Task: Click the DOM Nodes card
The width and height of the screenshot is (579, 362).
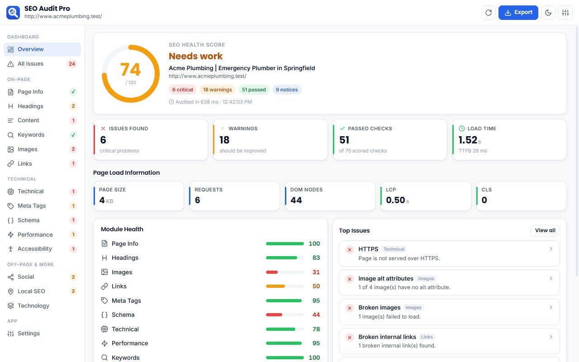Action: pyautogui.click(x=330, y=196)
